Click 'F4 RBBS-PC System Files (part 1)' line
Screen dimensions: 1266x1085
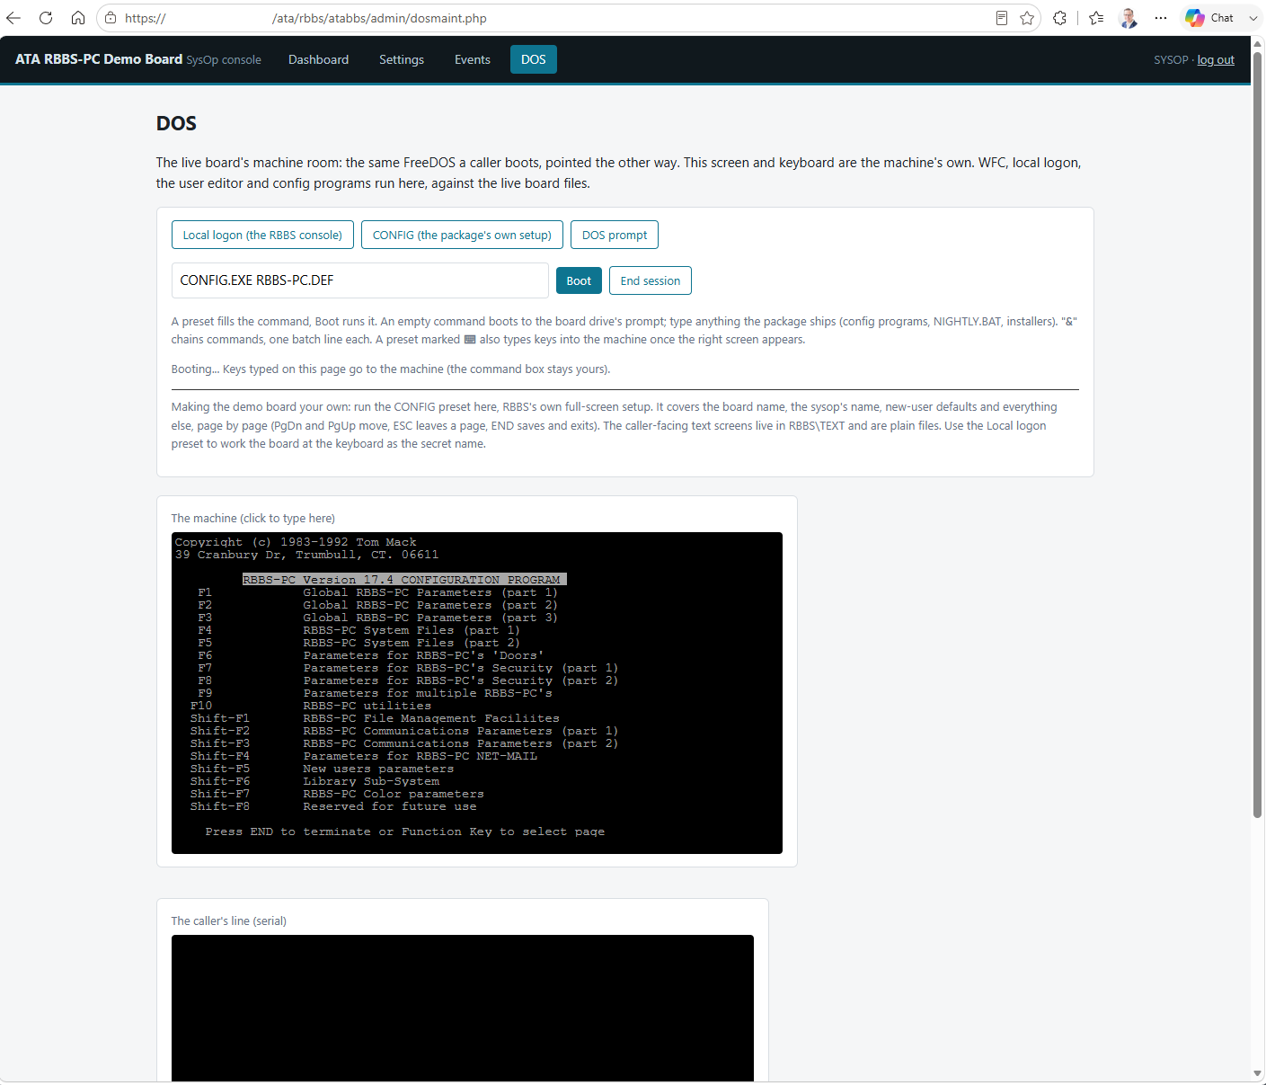click(359, 630)
